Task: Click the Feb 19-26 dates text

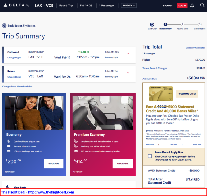Action: tap(86, 6)
